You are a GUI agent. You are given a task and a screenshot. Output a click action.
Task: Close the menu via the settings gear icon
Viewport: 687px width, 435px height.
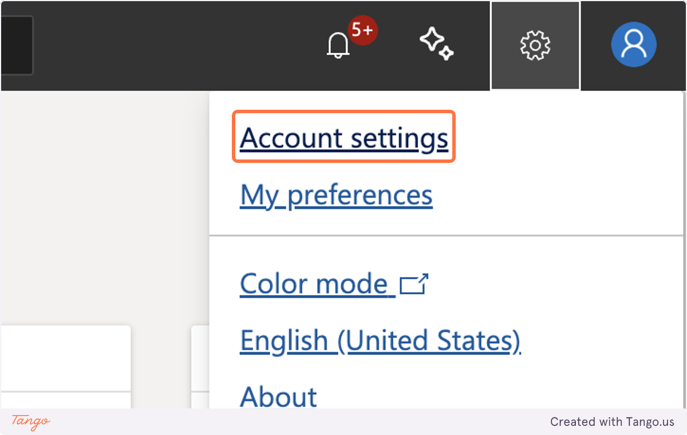[535, 45]
